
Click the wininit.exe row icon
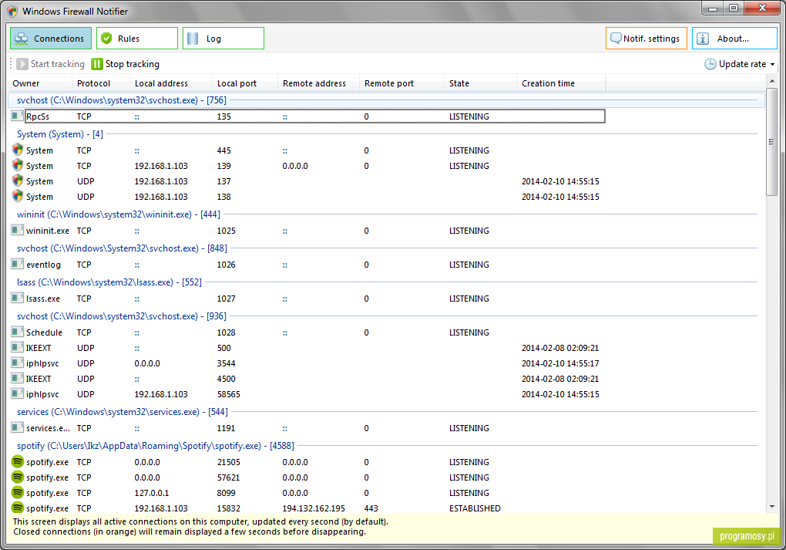pos(18,231)
